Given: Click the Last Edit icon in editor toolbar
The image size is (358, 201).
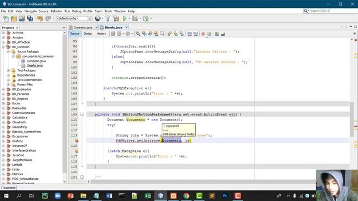Looking at the screenshot, I should [113, 33].
